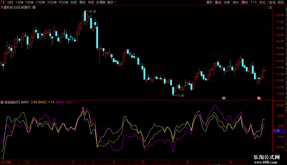
Task: Select the 1分钟 period tab
Action: [19, 2]
